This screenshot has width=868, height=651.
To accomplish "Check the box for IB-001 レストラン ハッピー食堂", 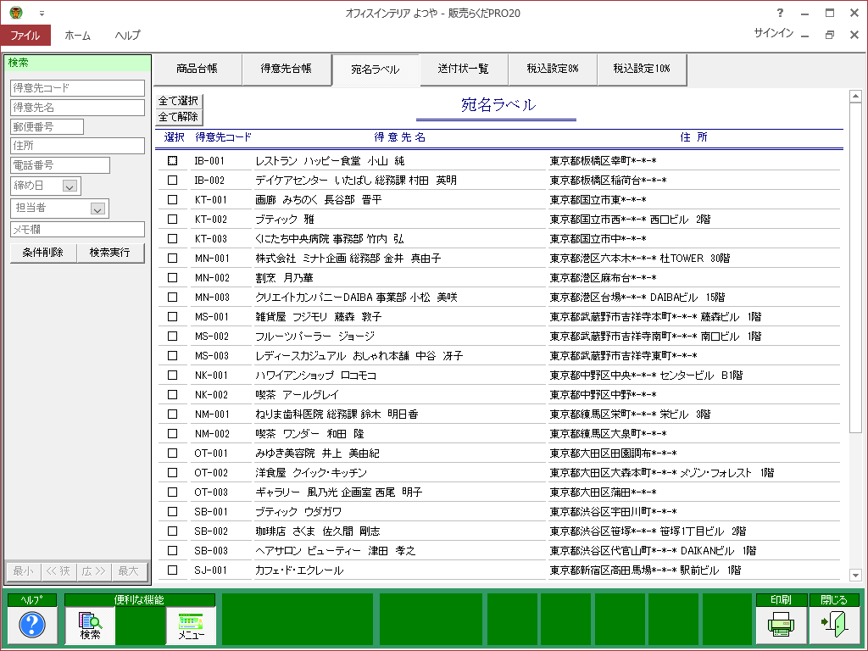I will 173,160.
